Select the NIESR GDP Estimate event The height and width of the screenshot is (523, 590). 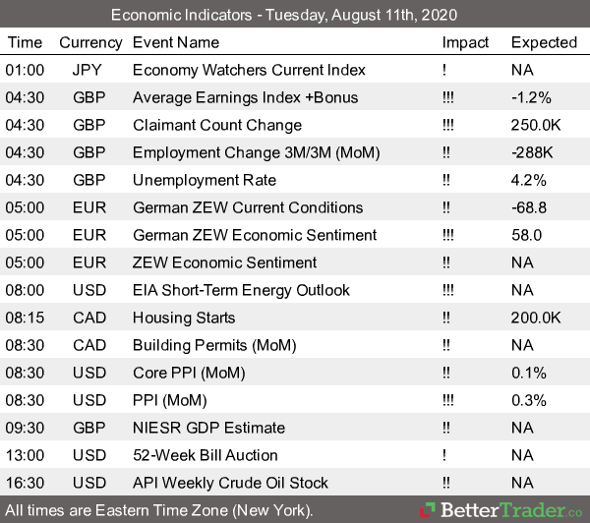coord(208,428)
